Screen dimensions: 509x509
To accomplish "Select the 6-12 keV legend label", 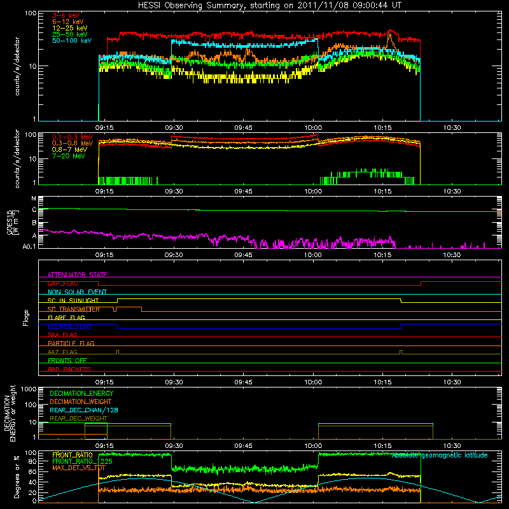I will tap(68, 22).
